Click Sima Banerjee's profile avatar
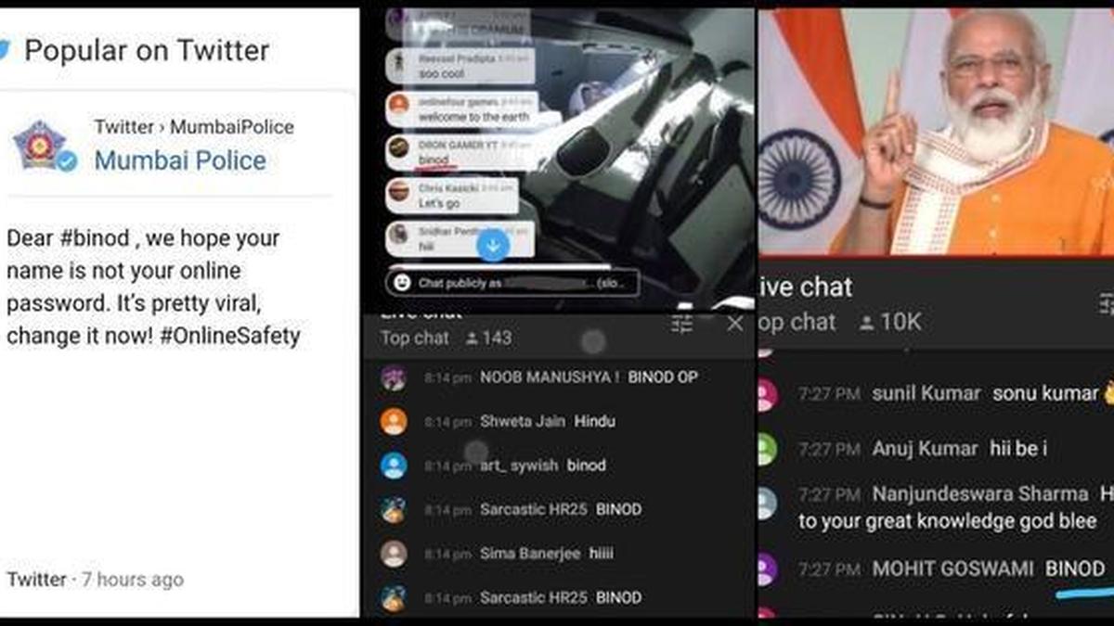Screen dimensions: 1114x626 [x=394, y=554]
